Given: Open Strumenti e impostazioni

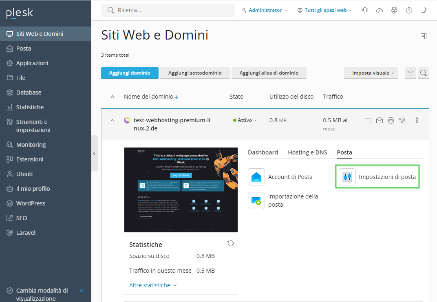Looking at the screenshot, I should coord(45,126).
